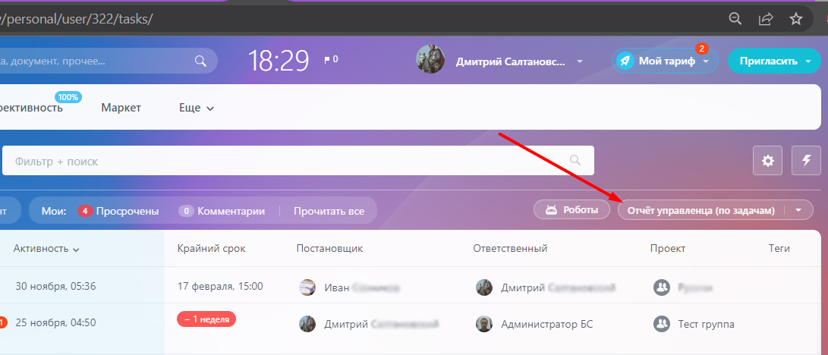Click Прочитать все link
The image size is (828, 355).
329,211
